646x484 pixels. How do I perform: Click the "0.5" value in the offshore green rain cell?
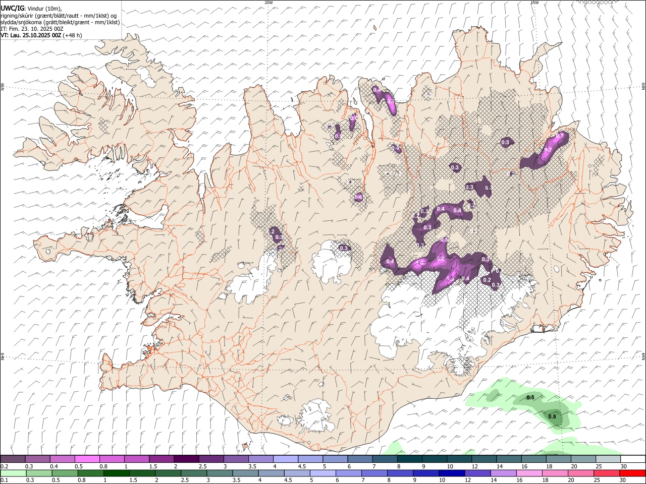(530, 398)
